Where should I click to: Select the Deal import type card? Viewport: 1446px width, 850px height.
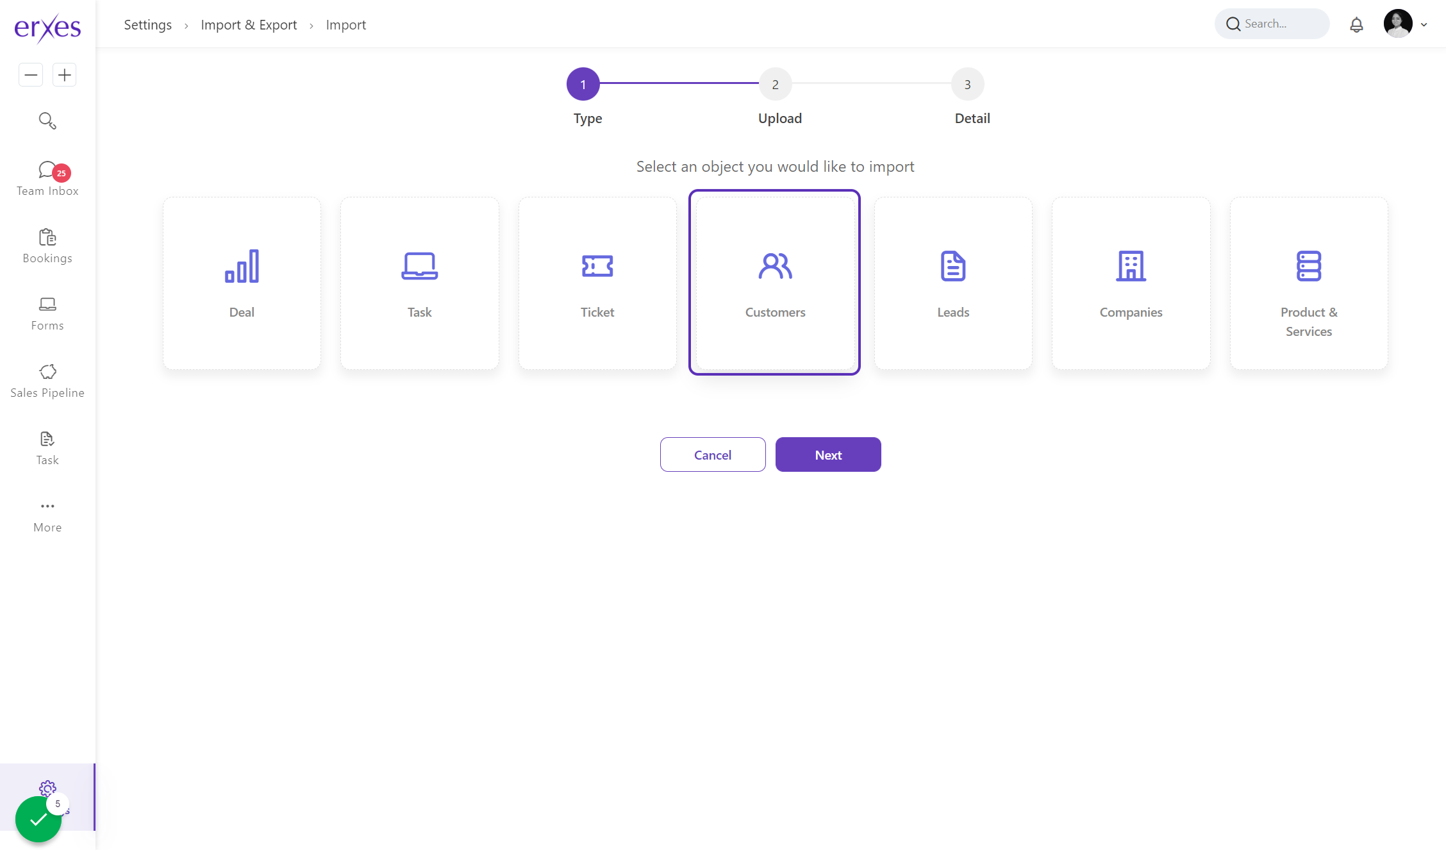[x=242, y=283]
